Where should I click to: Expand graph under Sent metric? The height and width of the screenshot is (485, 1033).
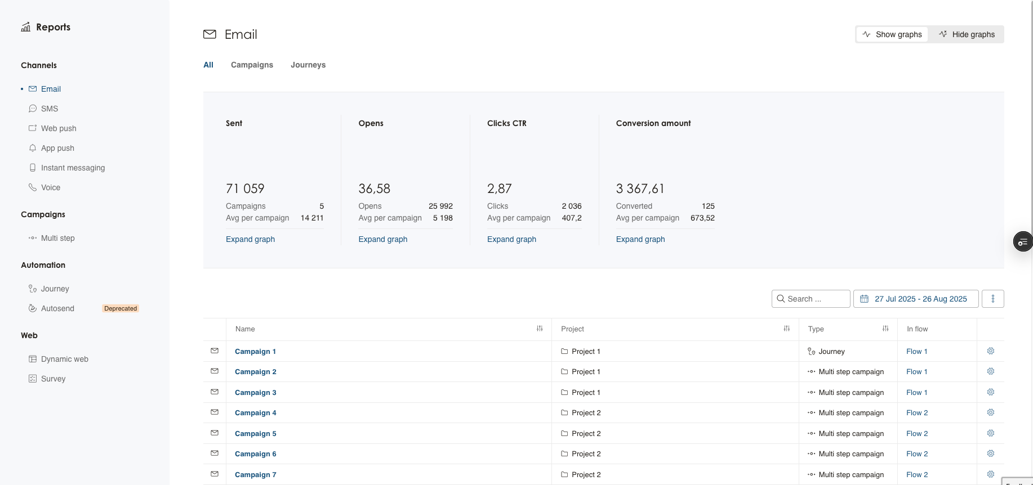(x=250, y=239)
